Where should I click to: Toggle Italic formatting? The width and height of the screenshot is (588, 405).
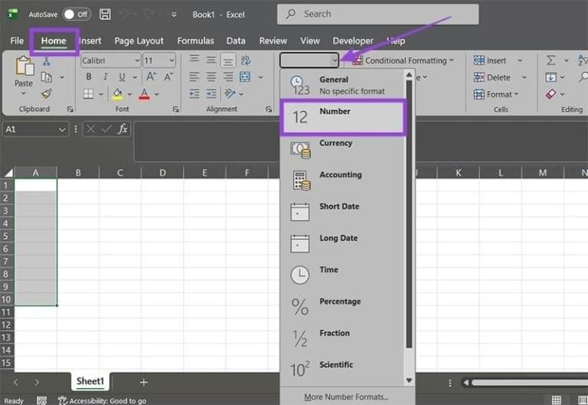click(x=104, y=77)
